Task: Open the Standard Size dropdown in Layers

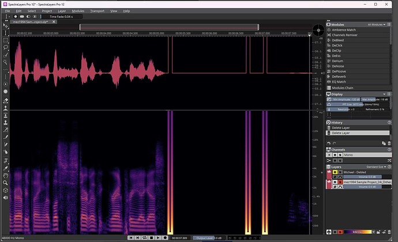Action: (x=377, y=167)
